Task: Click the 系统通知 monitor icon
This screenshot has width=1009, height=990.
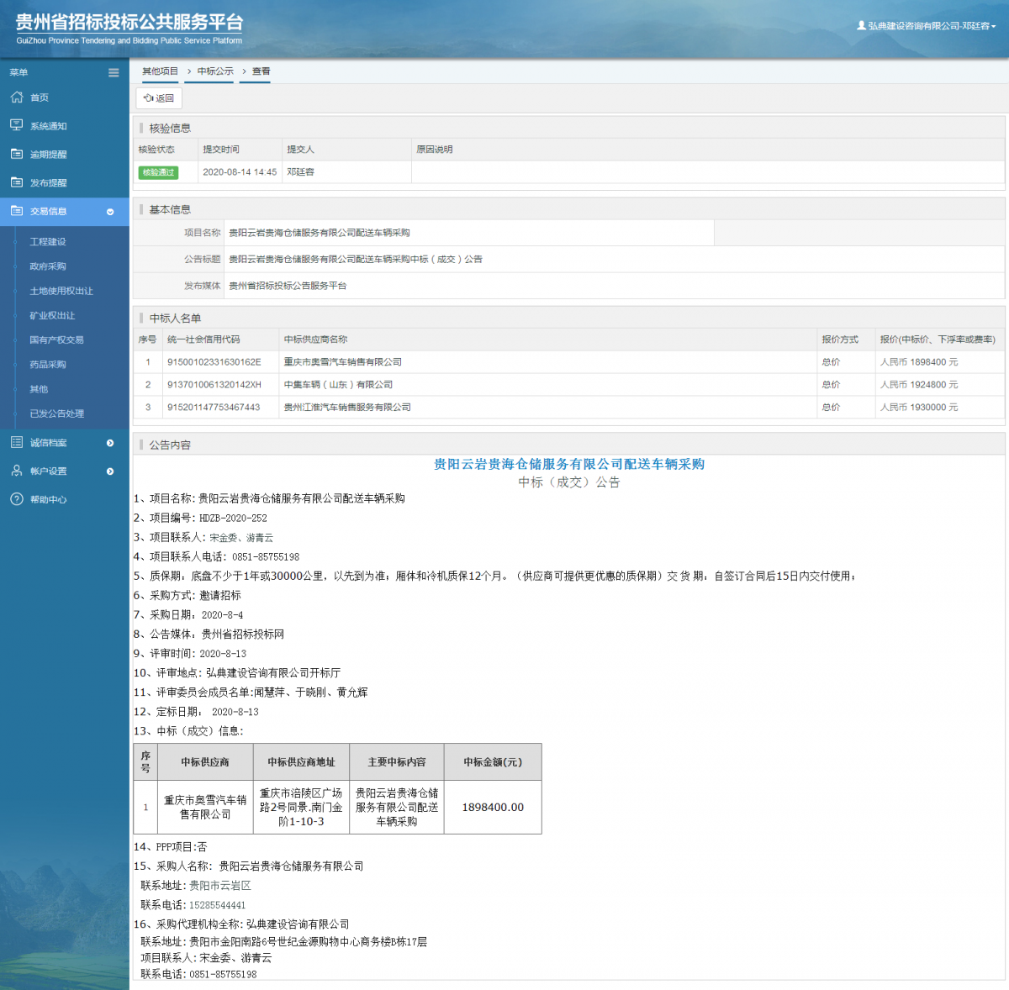Action: click(x=17, y=125)
